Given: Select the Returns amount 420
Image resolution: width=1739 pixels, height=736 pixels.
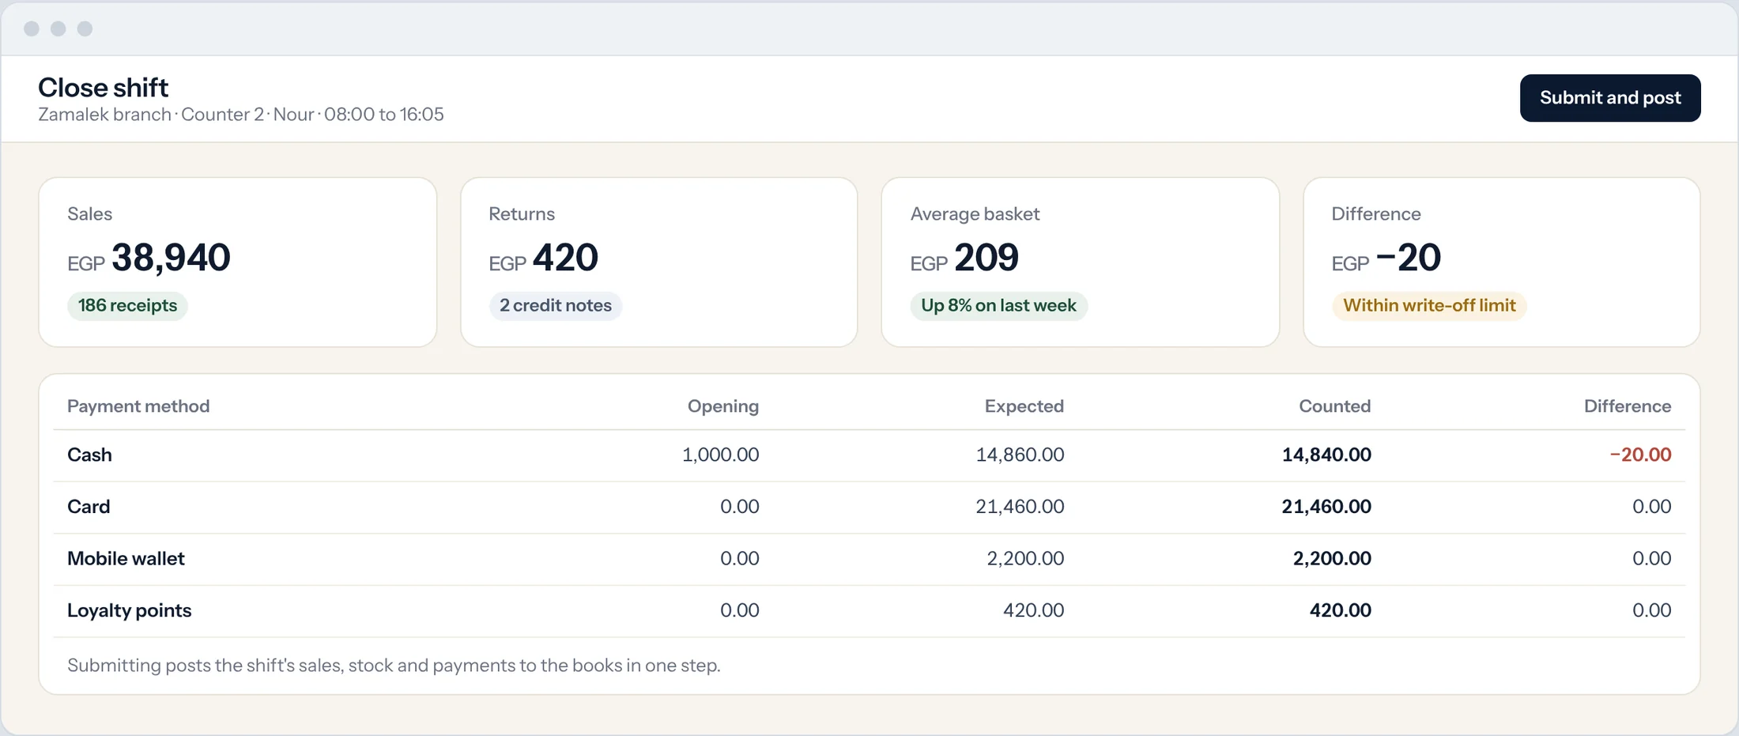Looking at the screenshot, I should (565, 258).
